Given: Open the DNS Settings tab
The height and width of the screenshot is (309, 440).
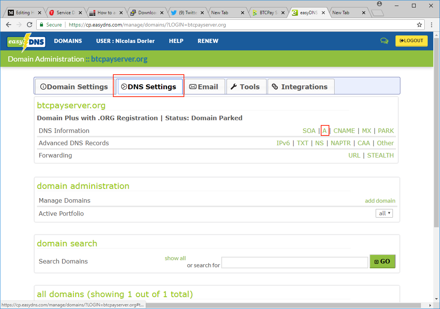Looking at the screenshot, I should coord(149,87).
